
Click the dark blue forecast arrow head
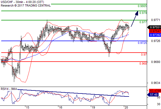(137, 13)
